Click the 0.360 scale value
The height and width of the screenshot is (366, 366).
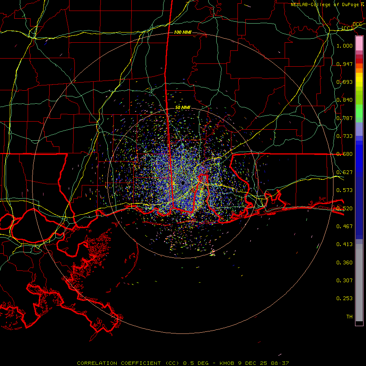[344, 263]
